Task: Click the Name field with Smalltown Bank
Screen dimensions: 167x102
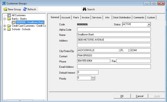Action: click(114, 35)
